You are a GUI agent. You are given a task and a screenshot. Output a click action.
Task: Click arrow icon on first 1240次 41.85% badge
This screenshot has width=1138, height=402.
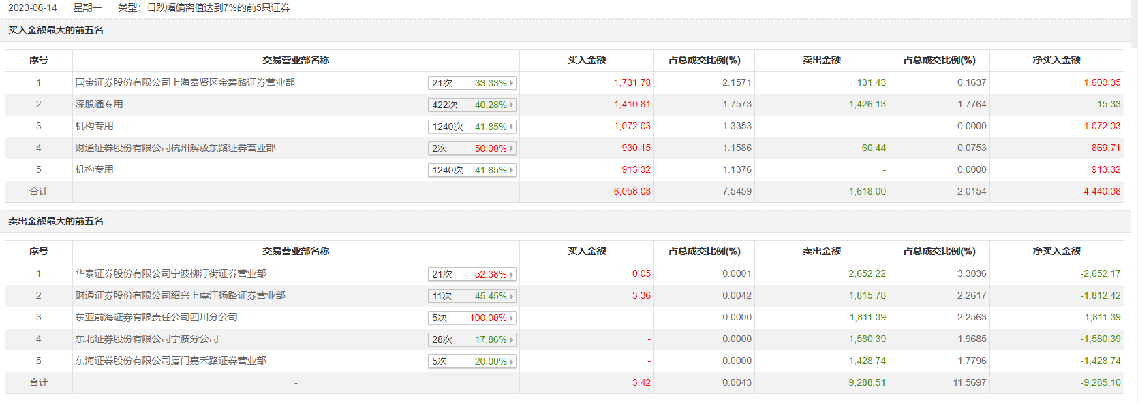tap(512, 127)
